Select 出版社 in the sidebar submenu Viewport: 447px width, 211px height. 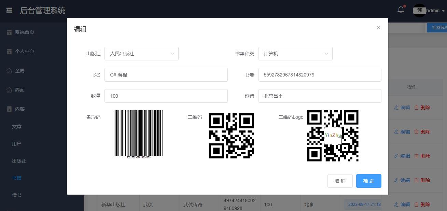pos(19,161)
